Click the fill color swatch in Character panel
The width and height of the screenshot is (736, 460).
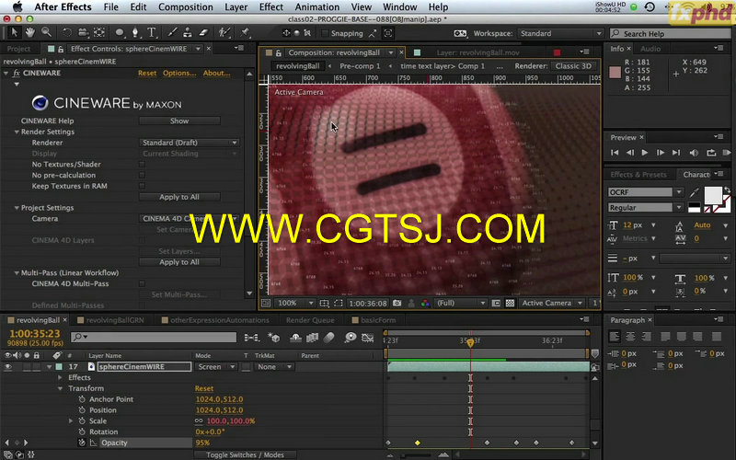(712, 195)
